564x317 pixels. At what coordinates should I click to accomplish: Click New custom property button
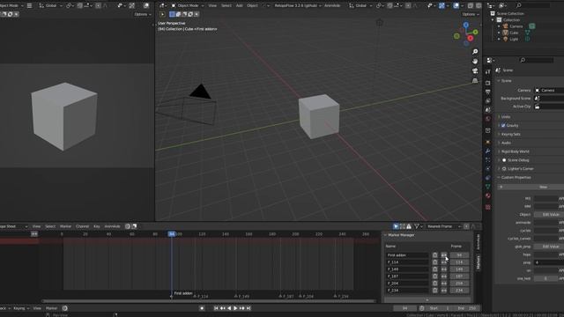(531, 187)
